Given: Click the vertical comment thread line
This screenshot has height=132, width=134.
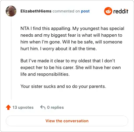Looking at the screenshot, I should [x=11, y=58].
